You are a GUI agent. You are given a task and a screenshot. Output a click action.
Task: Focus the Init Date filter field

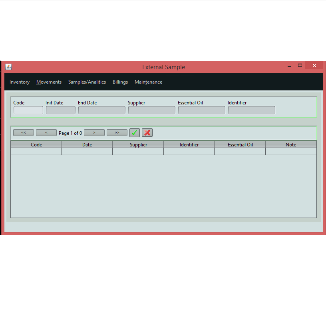(61, 110)
